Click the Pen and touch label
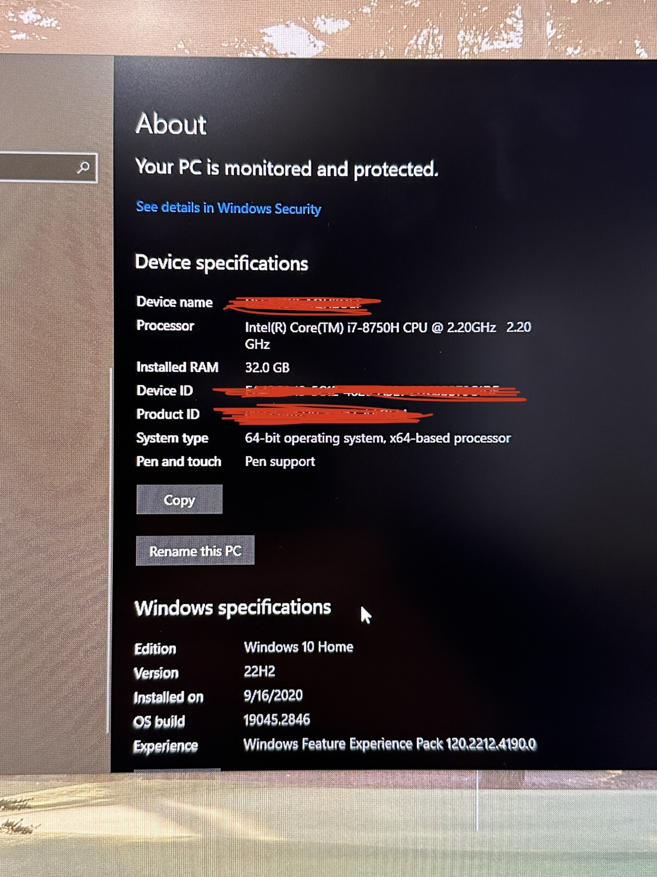Viewport: 657px width, 877px height. [x=179, y=462]
